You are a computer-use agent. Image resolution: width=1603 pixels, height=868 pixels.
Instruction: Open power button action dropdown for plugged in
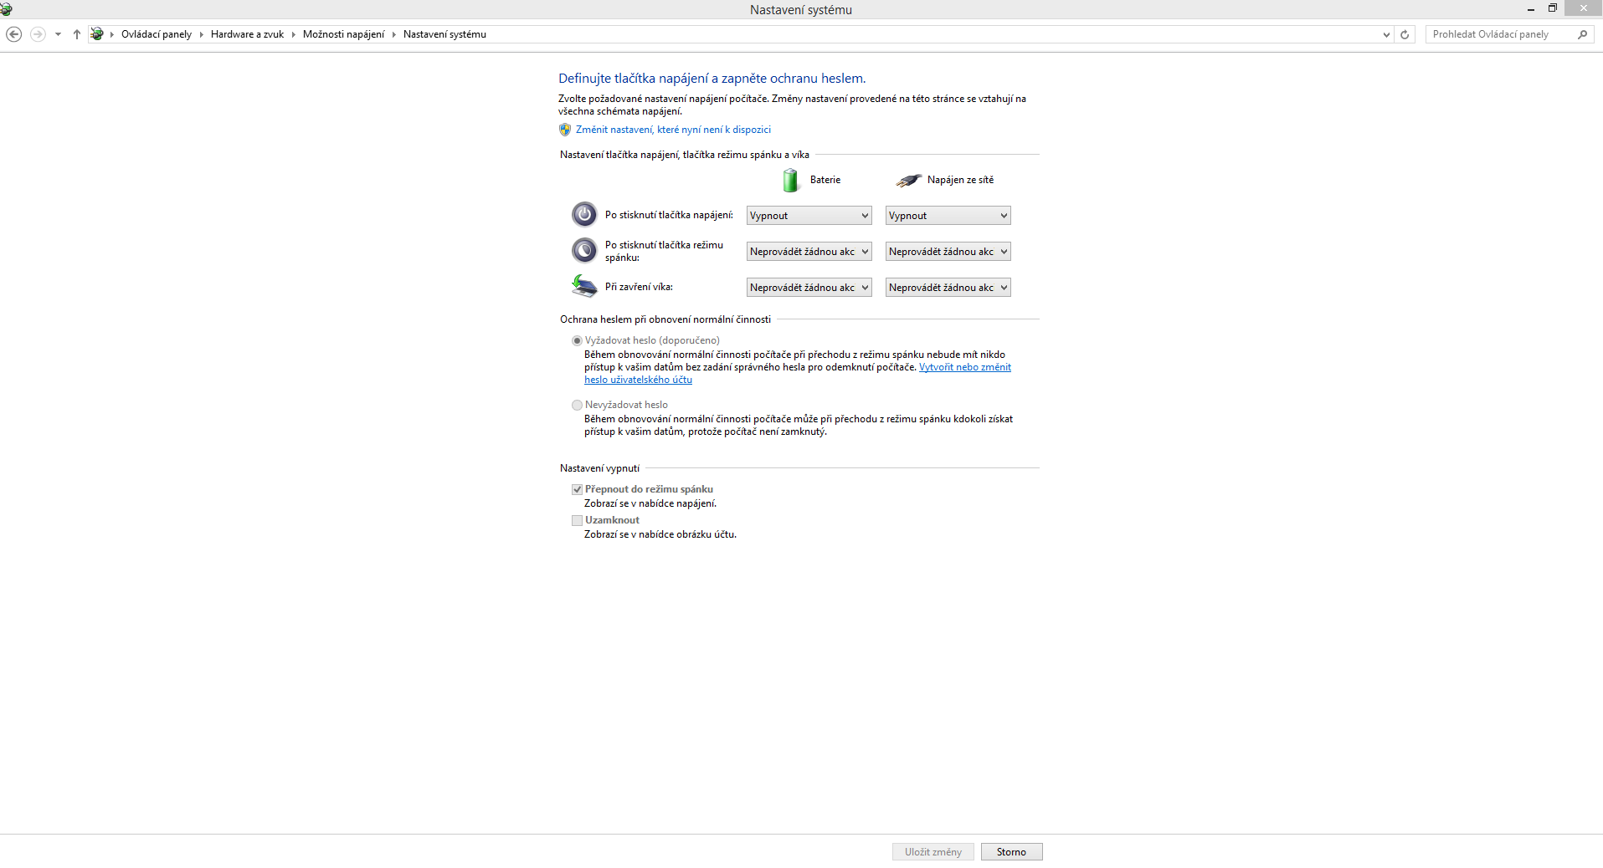tap(948, 216)
